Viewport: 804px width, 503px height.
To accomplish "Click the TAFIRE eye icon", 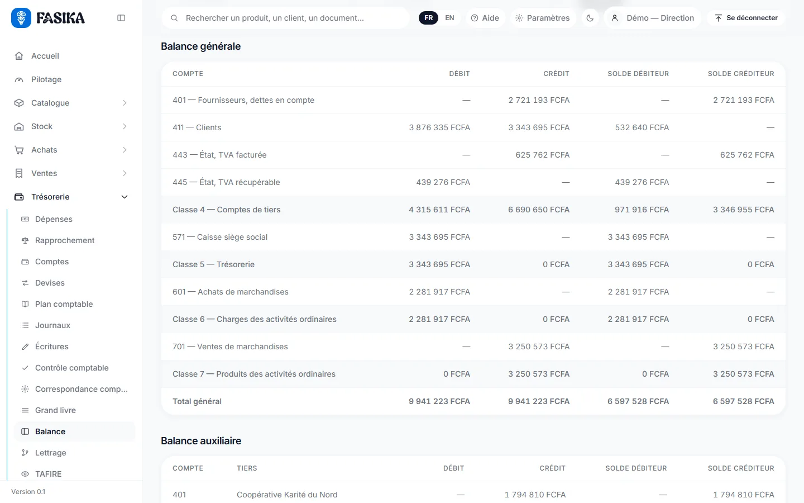I will (x=25, y=474).
